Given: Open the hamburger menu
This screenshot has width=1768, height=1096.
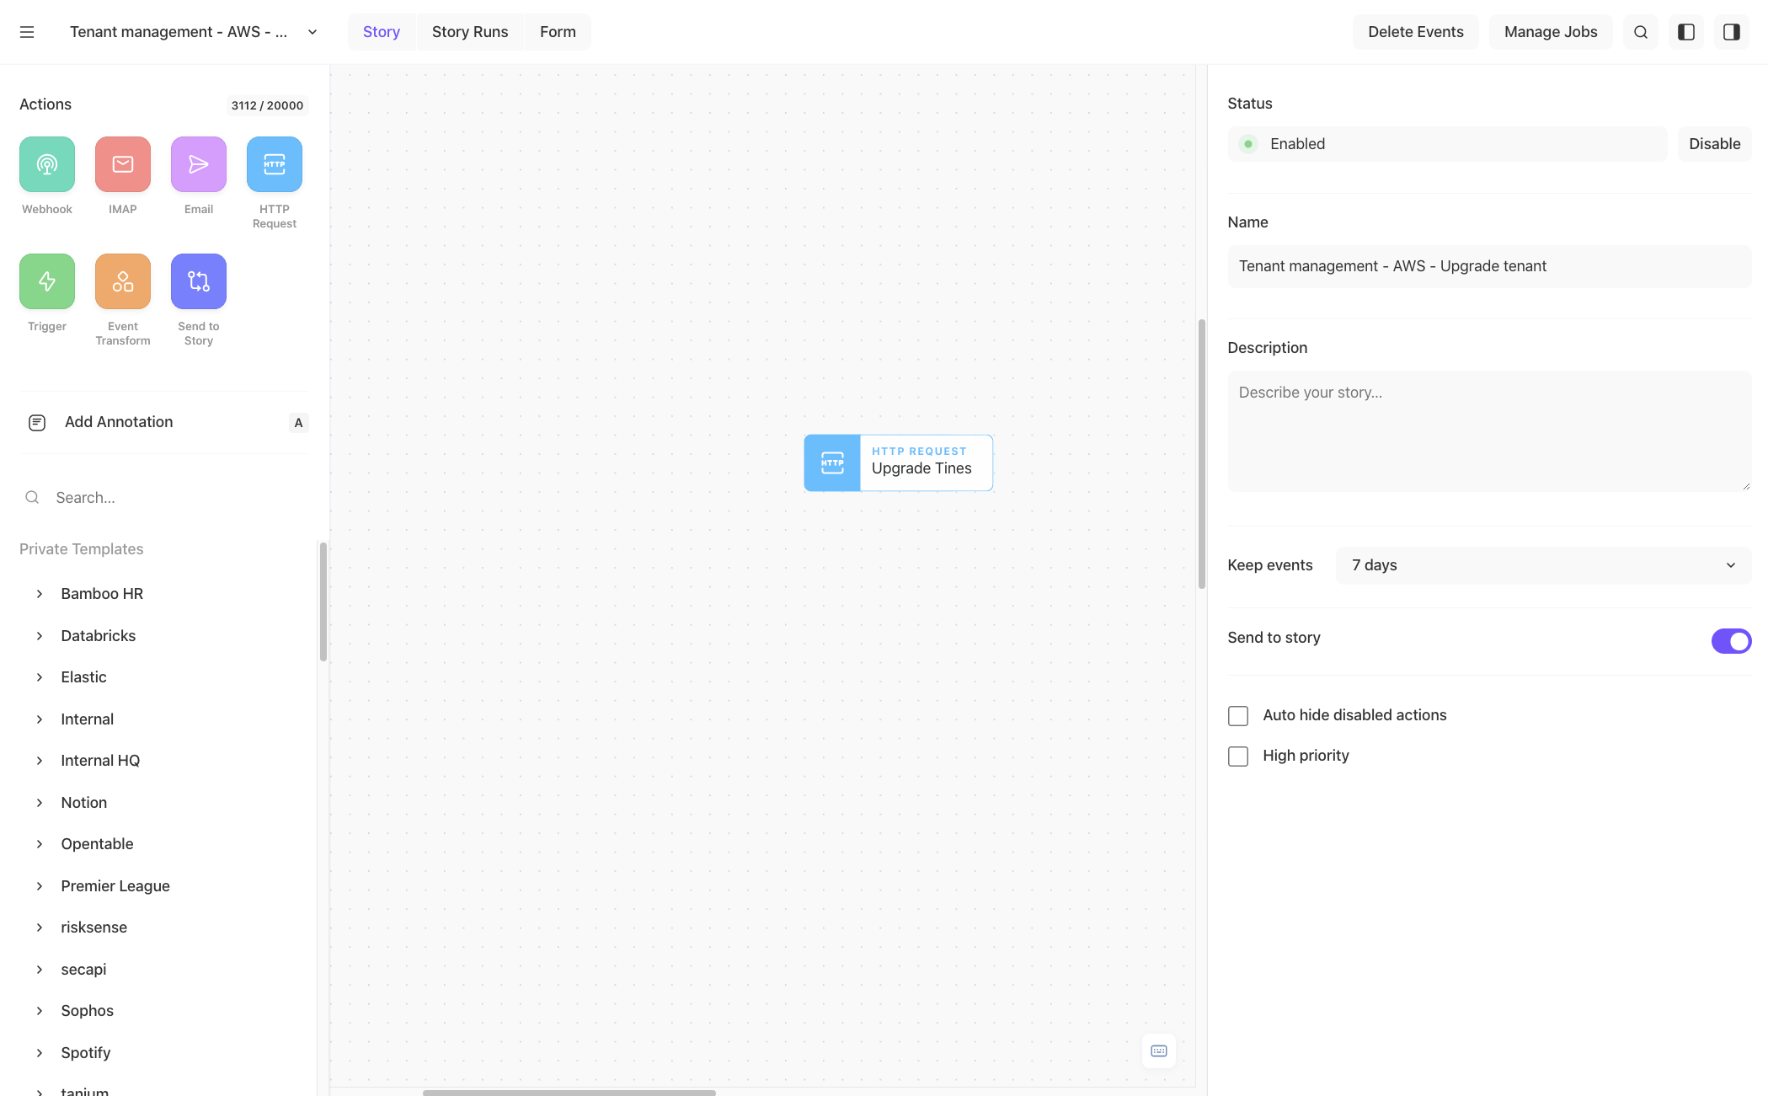Looking at the screenshot, I should point(27,32).
